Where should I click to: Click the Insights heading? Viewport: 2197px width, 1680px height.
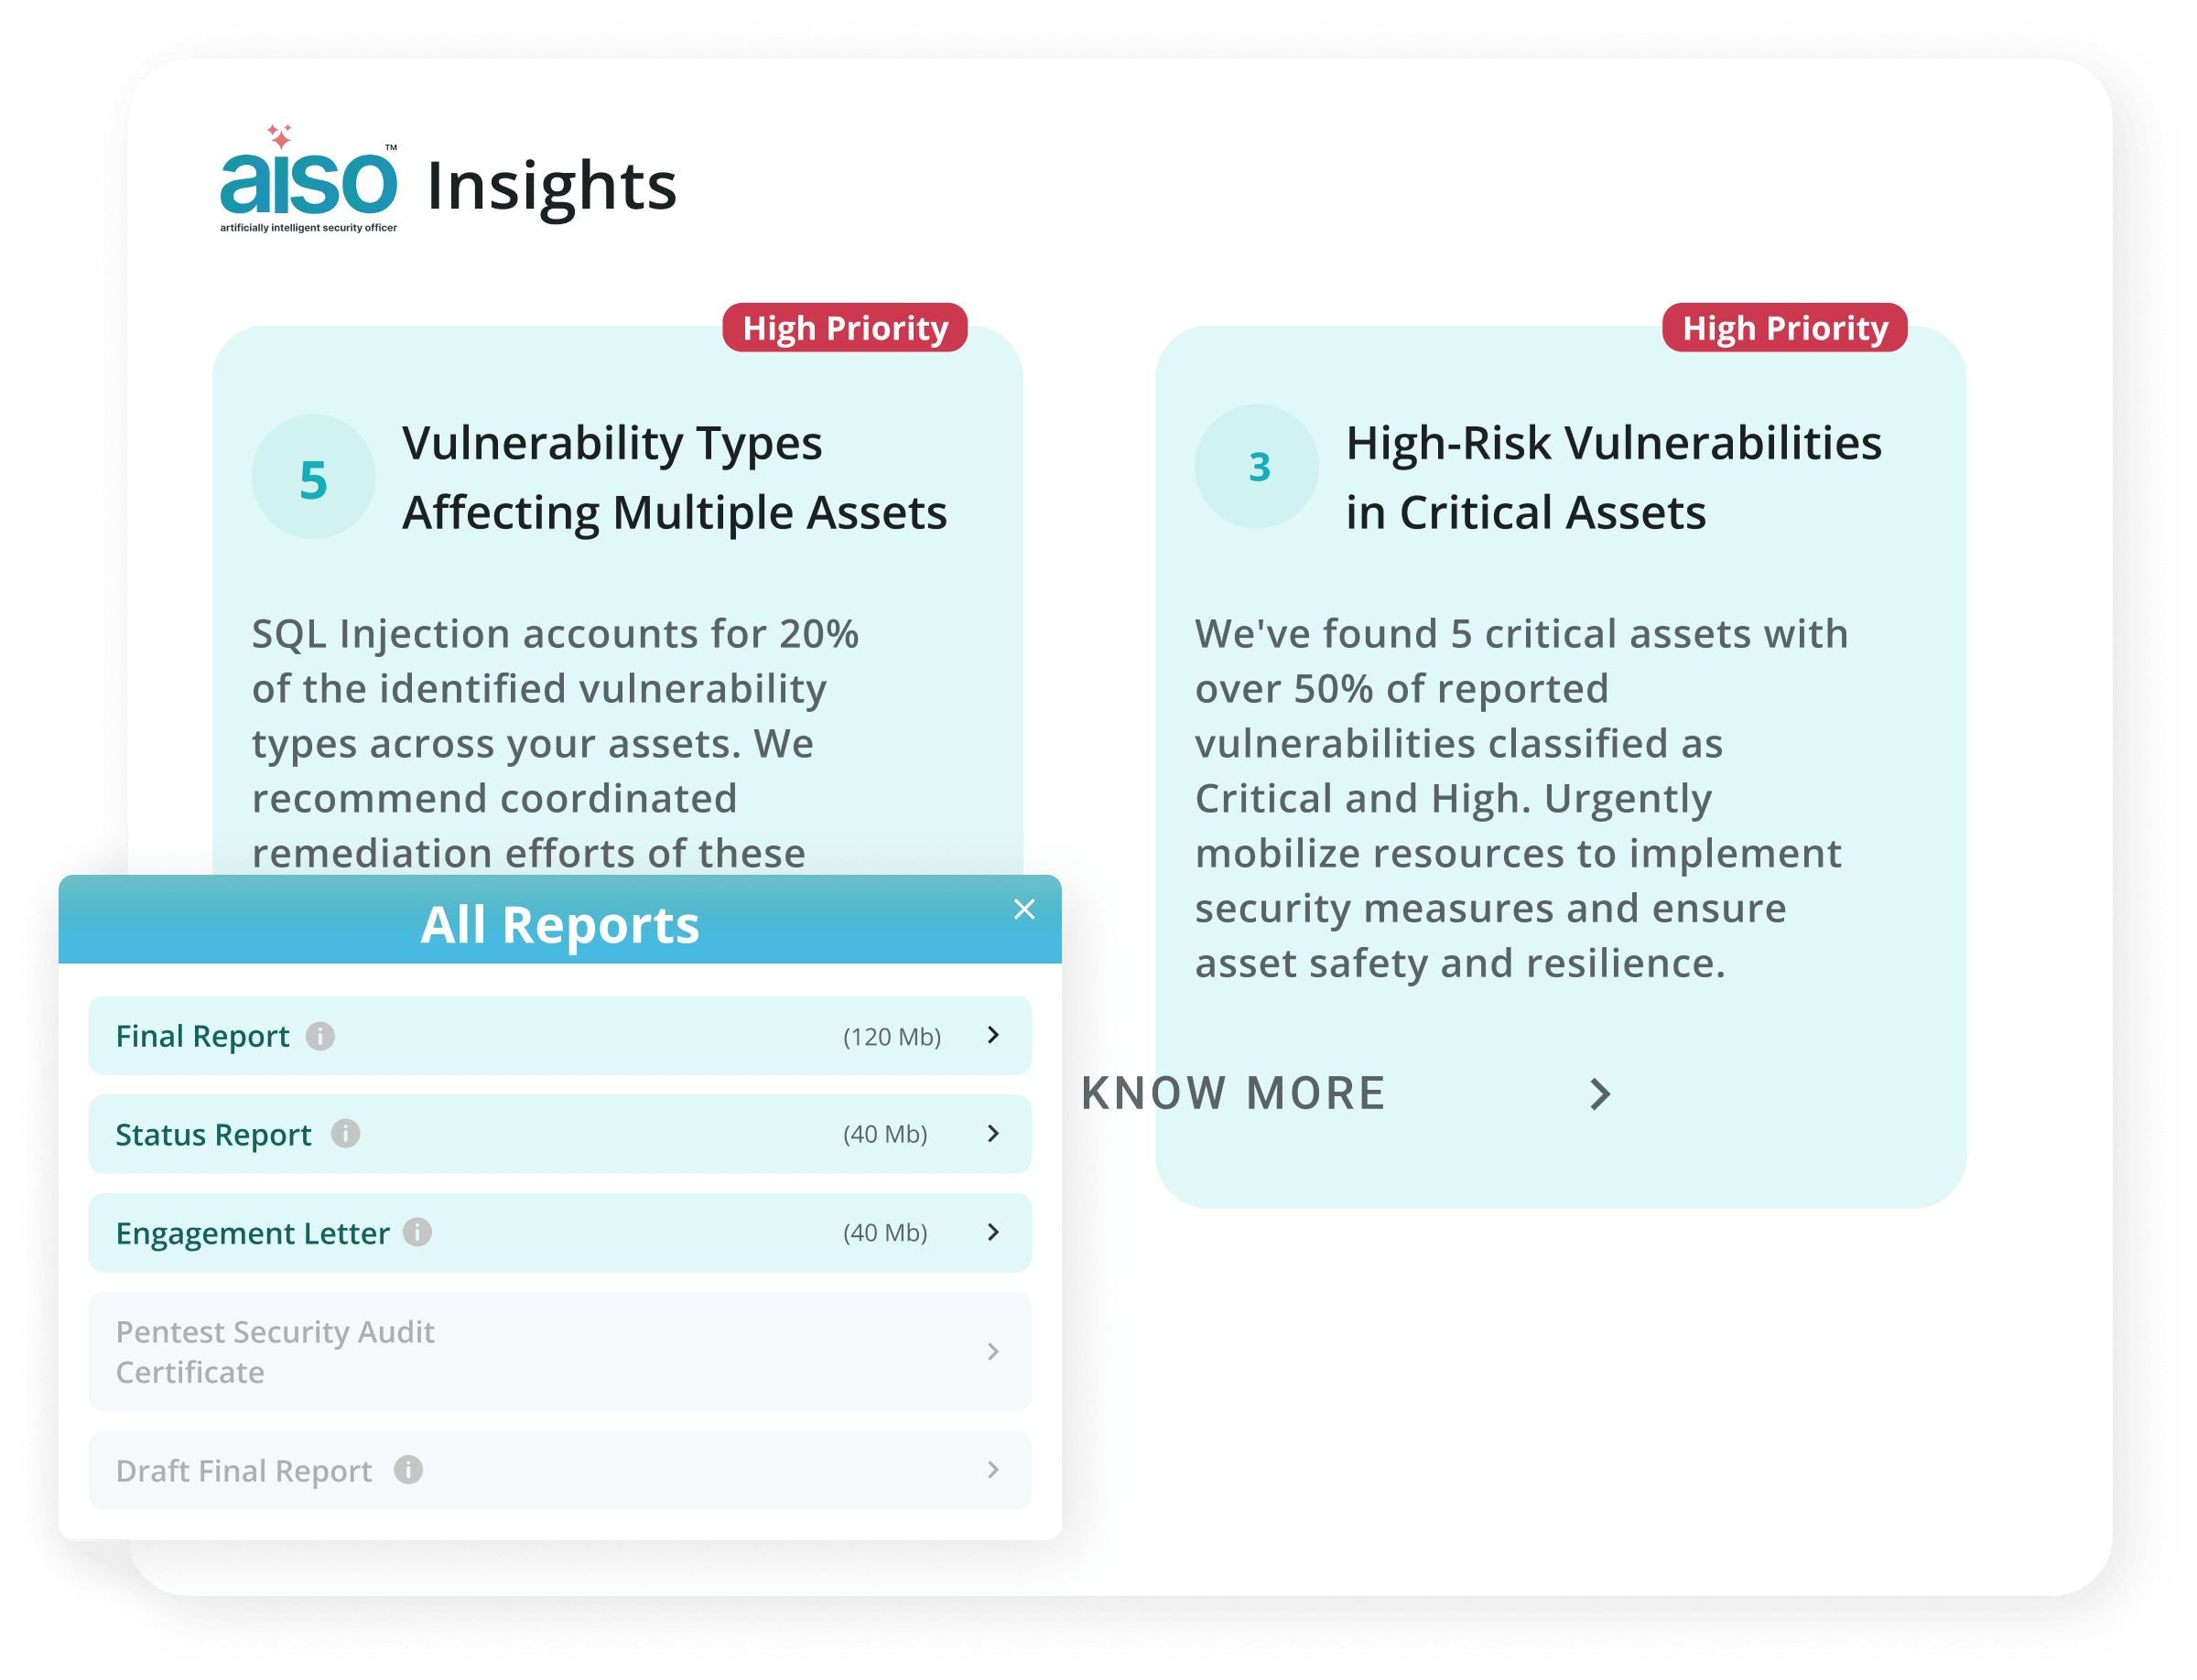(x=551, y=186)
